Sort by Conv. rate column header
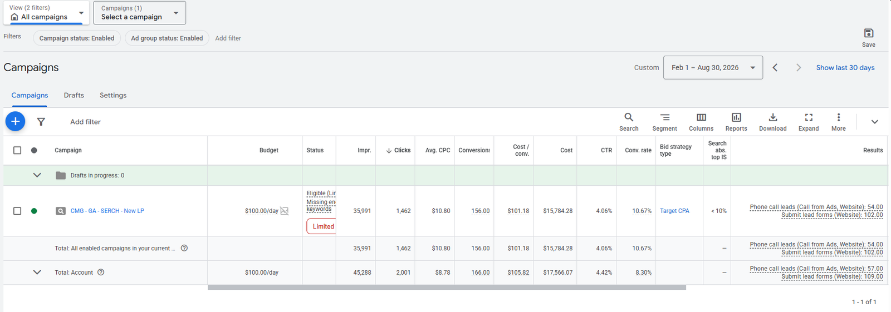 (x=638, y=150)
